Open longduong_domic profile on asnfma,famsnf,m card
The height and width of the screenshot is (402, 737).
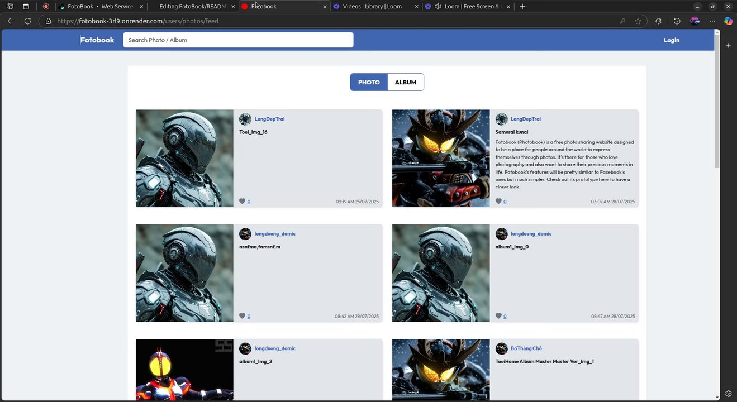(275, 234)
